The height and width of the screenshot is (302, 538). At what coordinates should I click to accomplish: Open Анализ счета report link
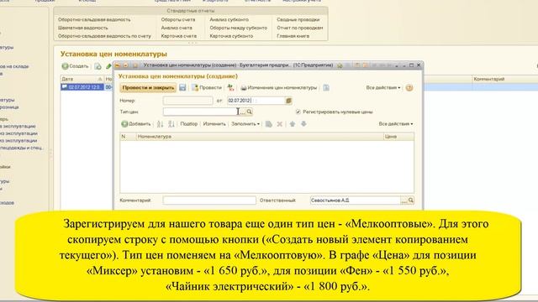177,28
